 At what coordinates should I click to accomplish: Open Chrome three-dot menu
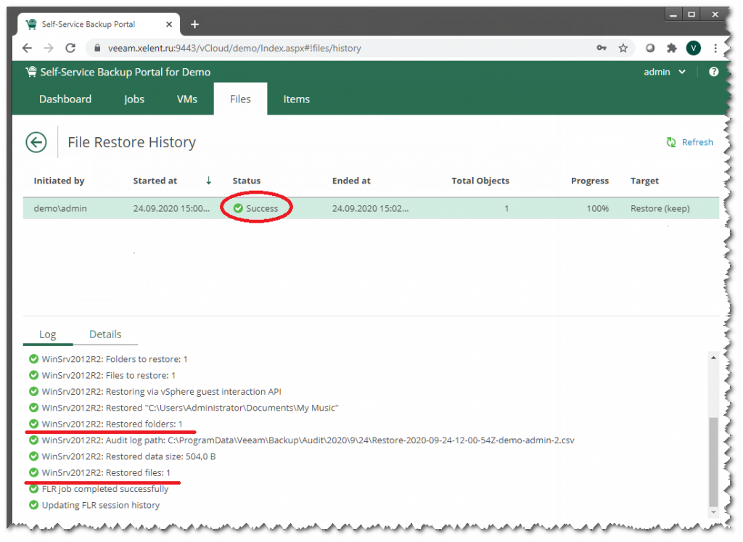point(715,48)
